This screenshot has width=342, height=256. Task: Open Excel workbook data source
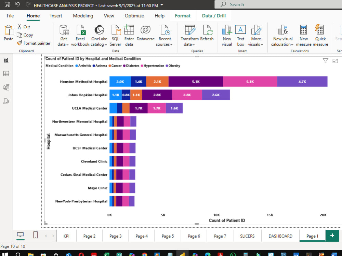coord(80,35)
